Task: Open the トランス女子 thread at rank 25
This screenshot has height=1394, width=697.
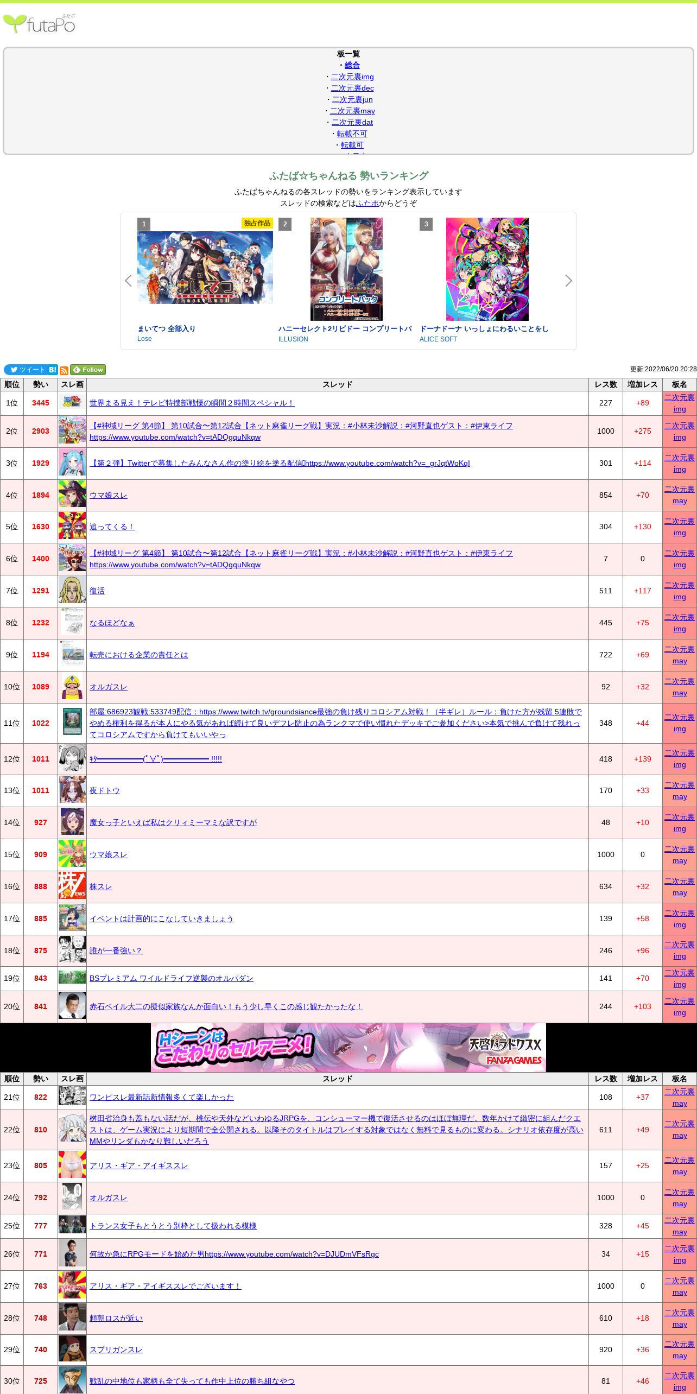Action: click(173, 1226)
